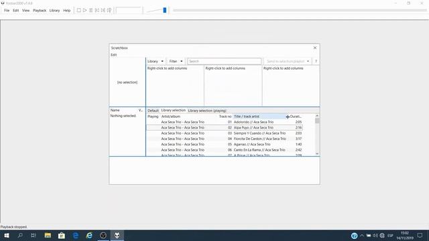Open the Send to selection playlist dropdown
Viewport: 429px width, 241px height.
288,61
